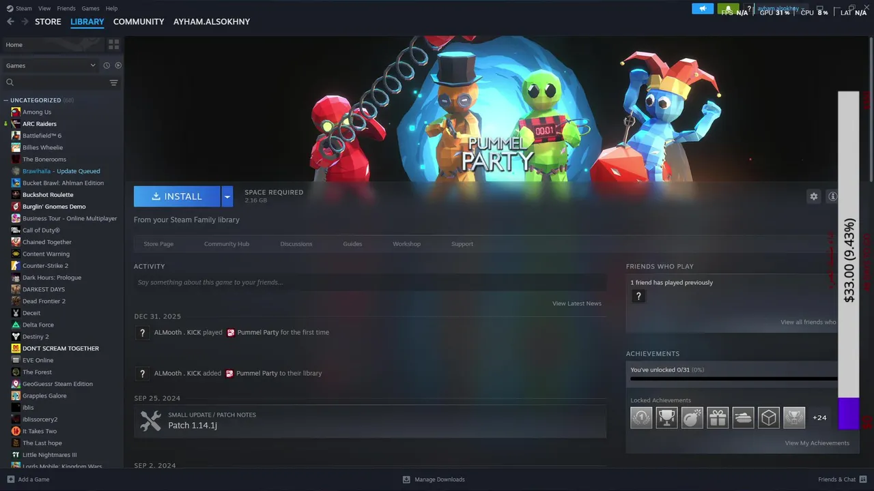
Task: Click the achievements progress bar
Action: pyautogui.click(x=733, y=378)
